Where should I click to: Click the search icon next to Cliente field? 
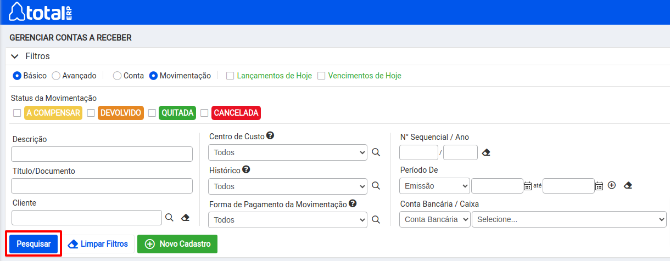(170, 218)
